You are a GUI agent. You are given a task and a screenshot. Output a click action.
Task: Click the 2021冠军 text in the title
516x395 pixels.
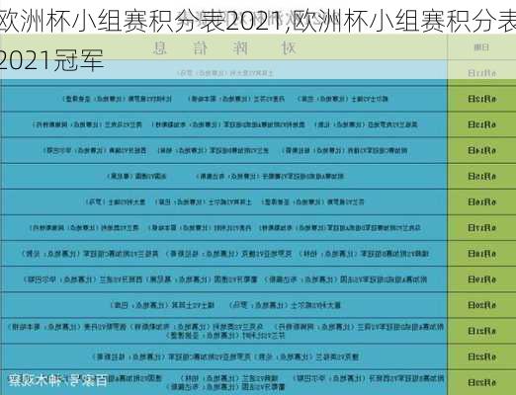click(x=51, y=60)
